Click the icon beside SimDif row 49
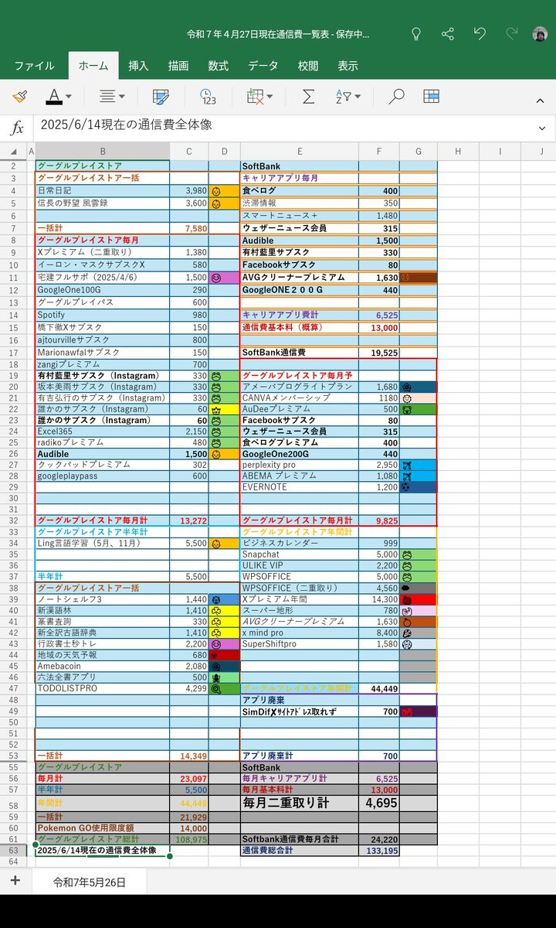556x928 pixels. point(406,711)
